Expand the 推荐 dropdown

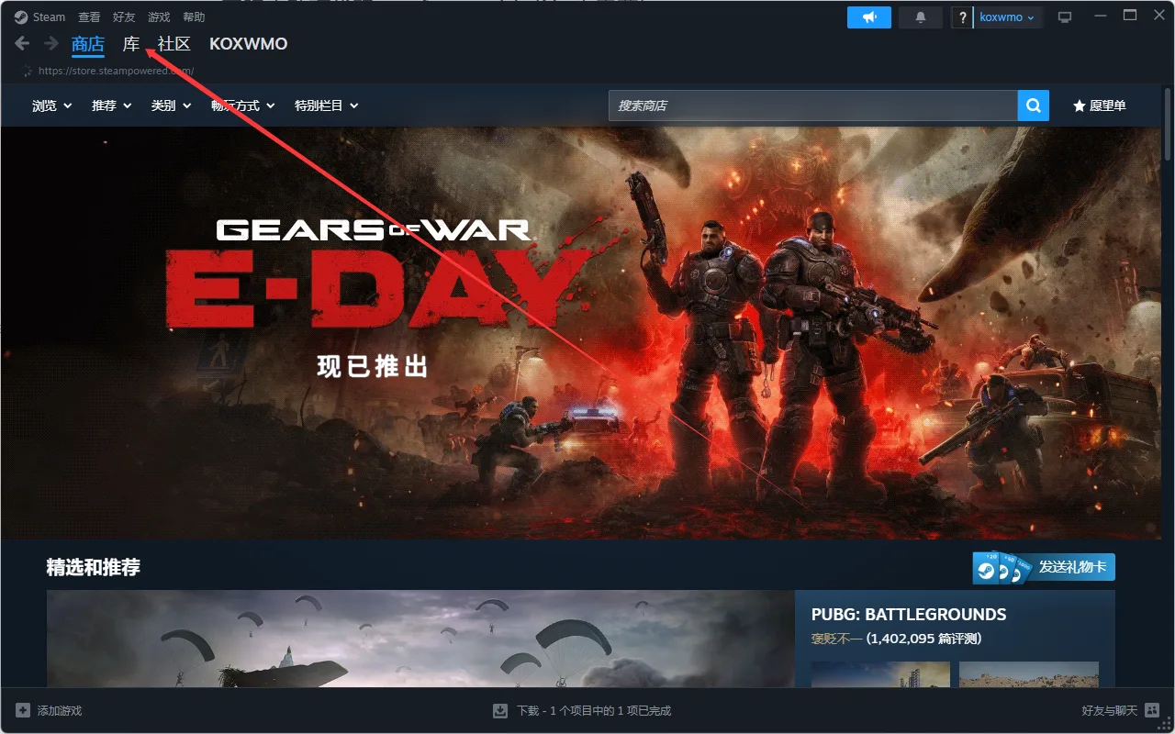click(112, 106)
